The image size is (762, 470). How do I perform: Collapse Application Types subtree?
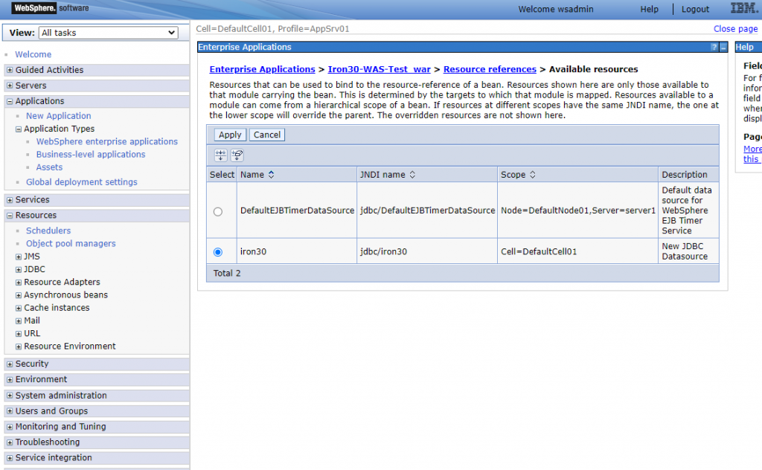(x=19, y=129)
